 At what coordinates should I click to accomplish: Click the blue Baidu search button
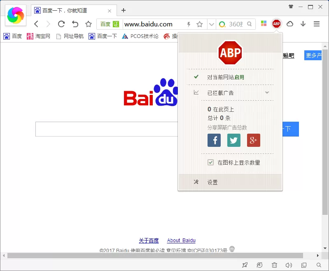coord(291,129)
